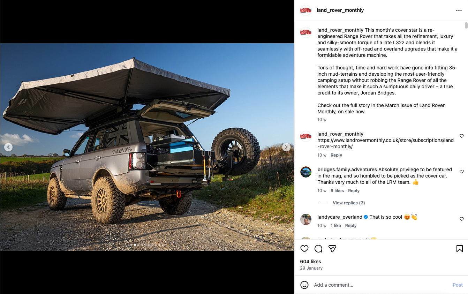The image size is (468, 294).
Task: Open the bridges.family.adventures profile avatar
Action: coord(306,172)
